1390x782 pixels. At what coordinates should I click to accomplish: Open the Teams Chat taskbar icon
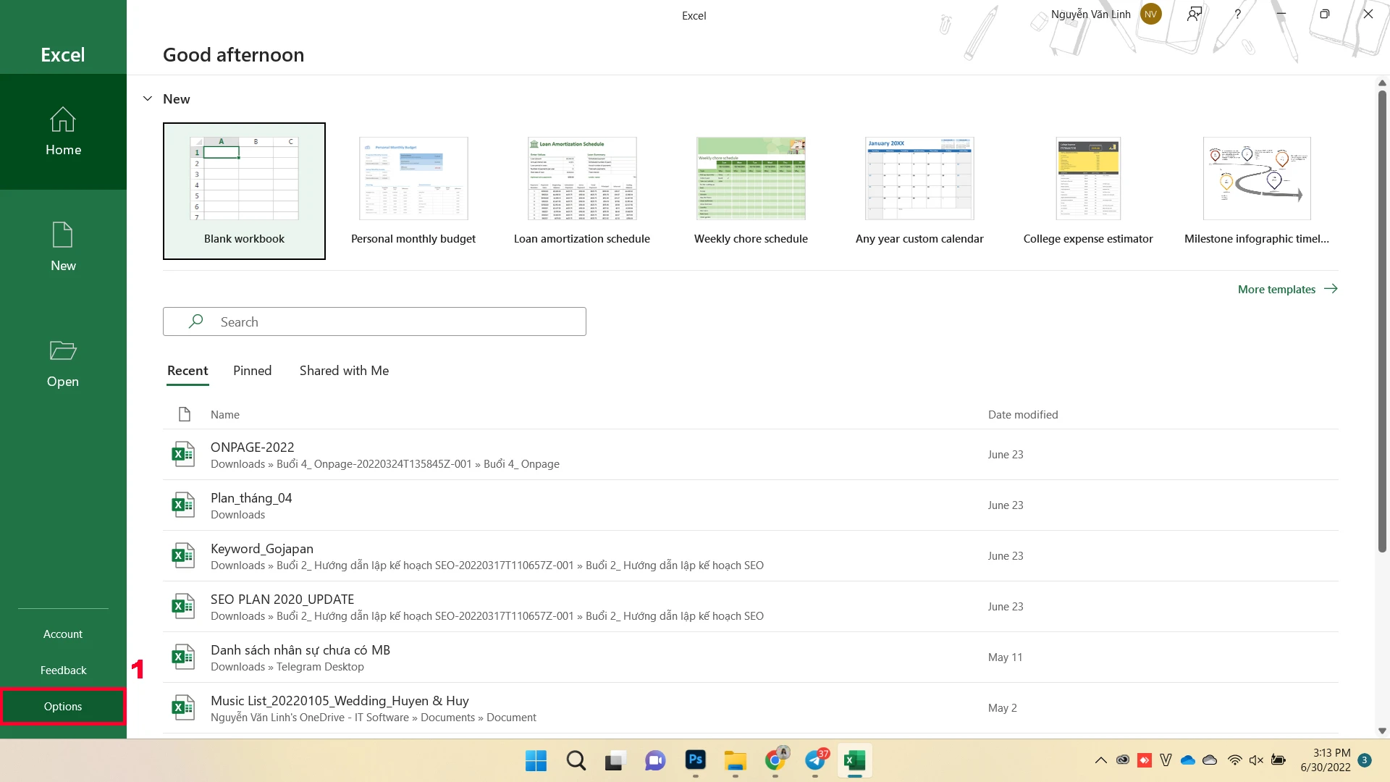point(655,760)
